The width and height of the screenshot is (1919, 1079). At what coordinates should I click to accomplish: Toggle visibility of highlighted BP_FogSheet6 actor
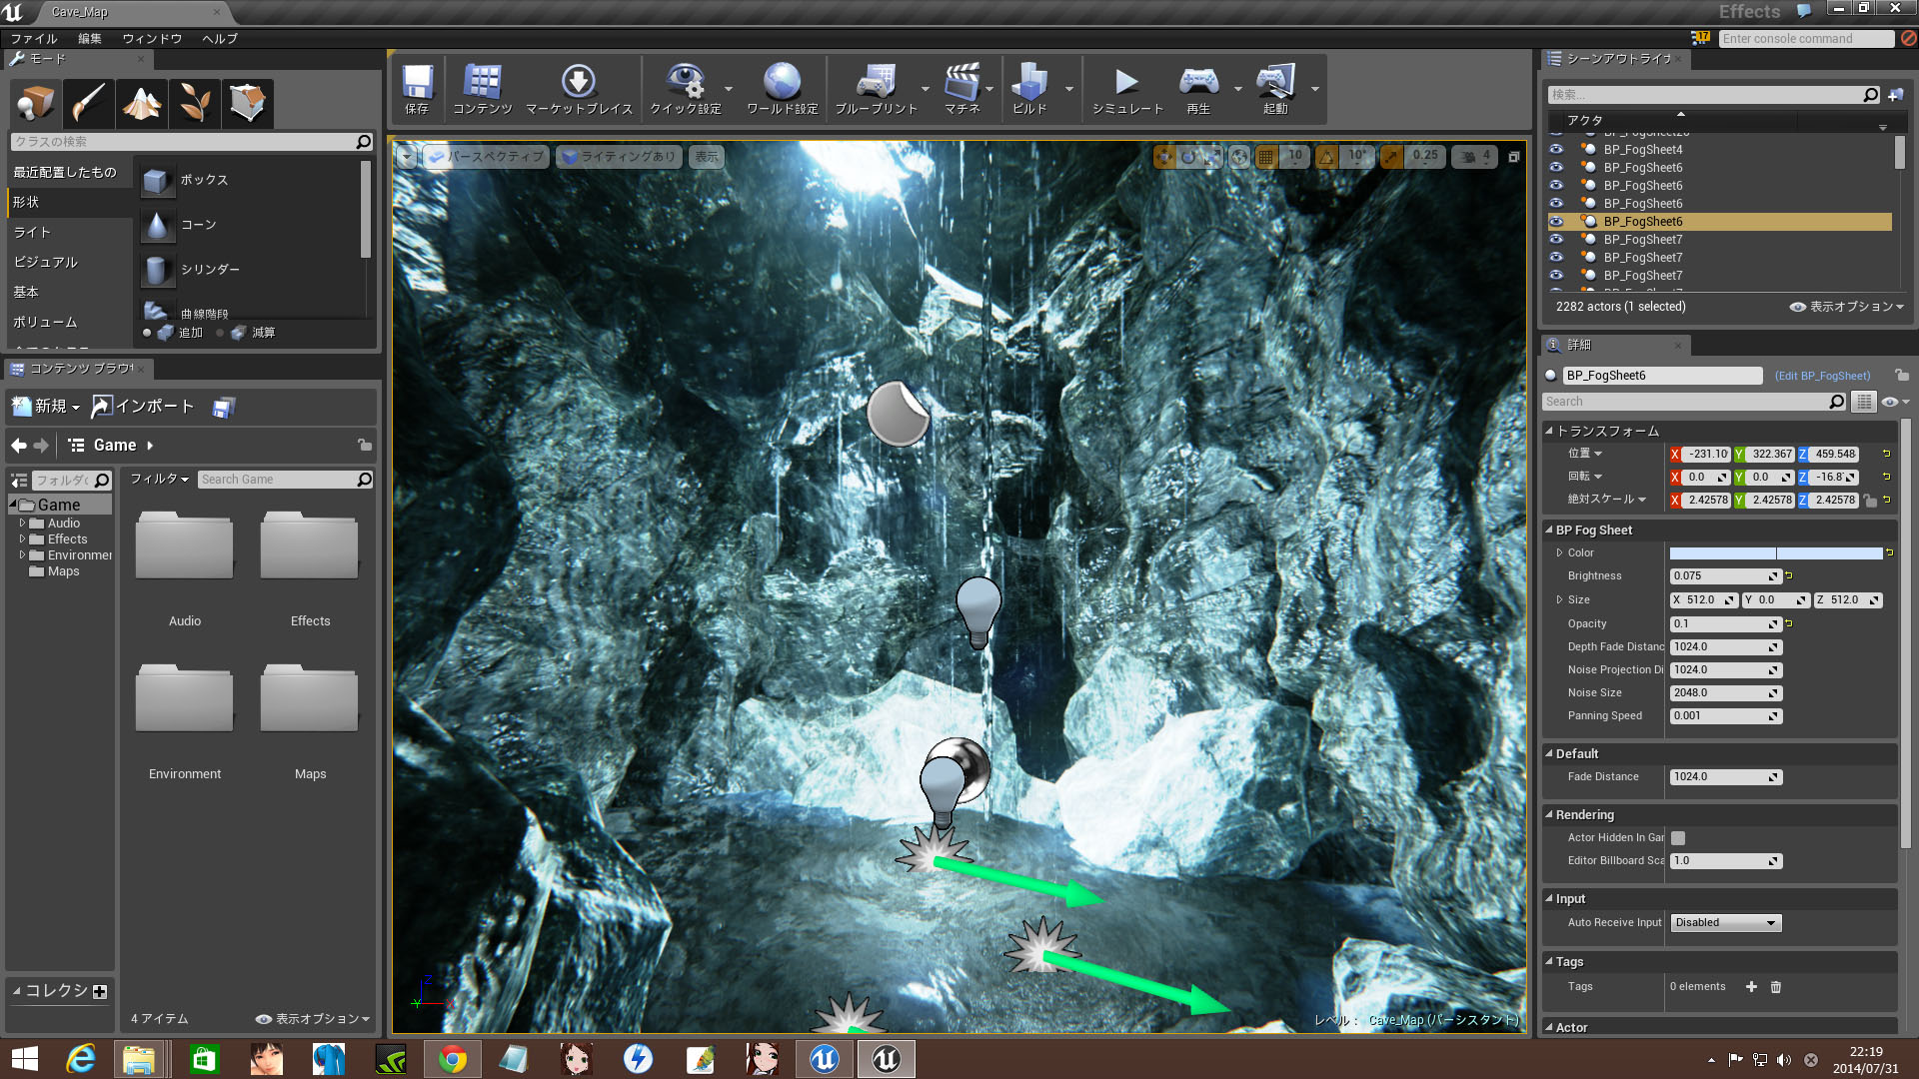[x=1556, y=222]
